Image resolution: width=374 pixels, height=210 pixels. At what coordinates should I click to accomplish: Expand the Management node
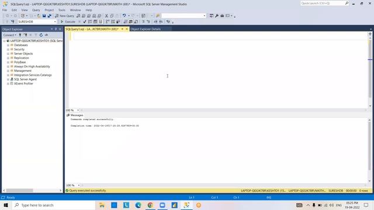tap(8, 71)
